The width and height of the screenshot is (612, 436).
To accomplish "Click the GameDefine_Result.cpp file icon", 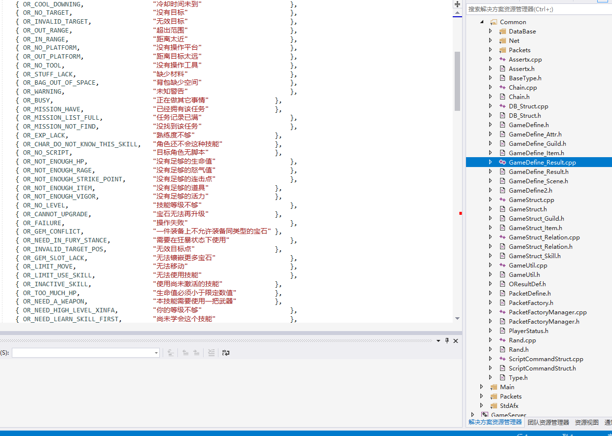I will click(x=503, y=163).
